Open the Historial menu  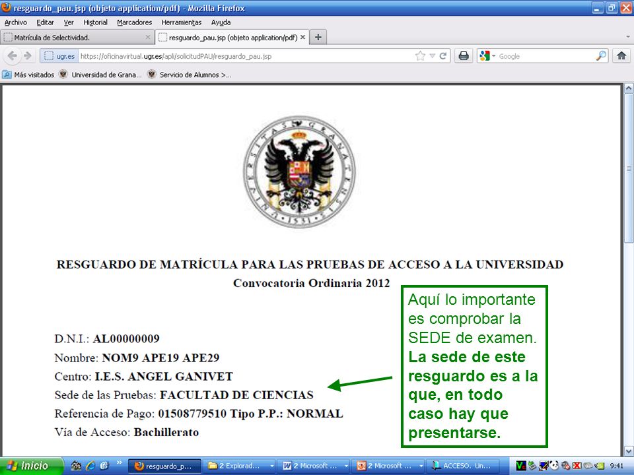95,22
